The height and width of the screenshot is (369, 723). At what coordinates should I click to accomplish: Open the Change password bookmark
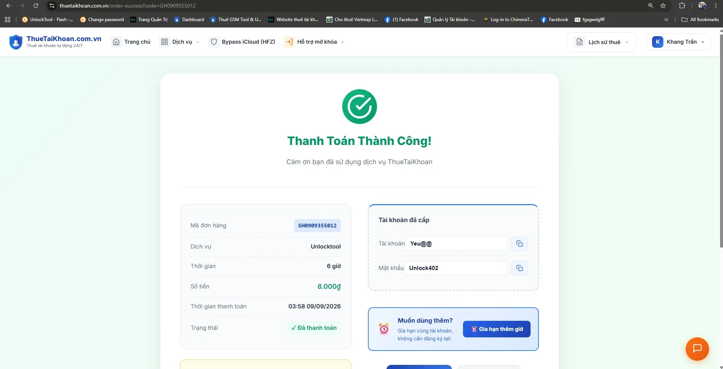coord(102,20)
